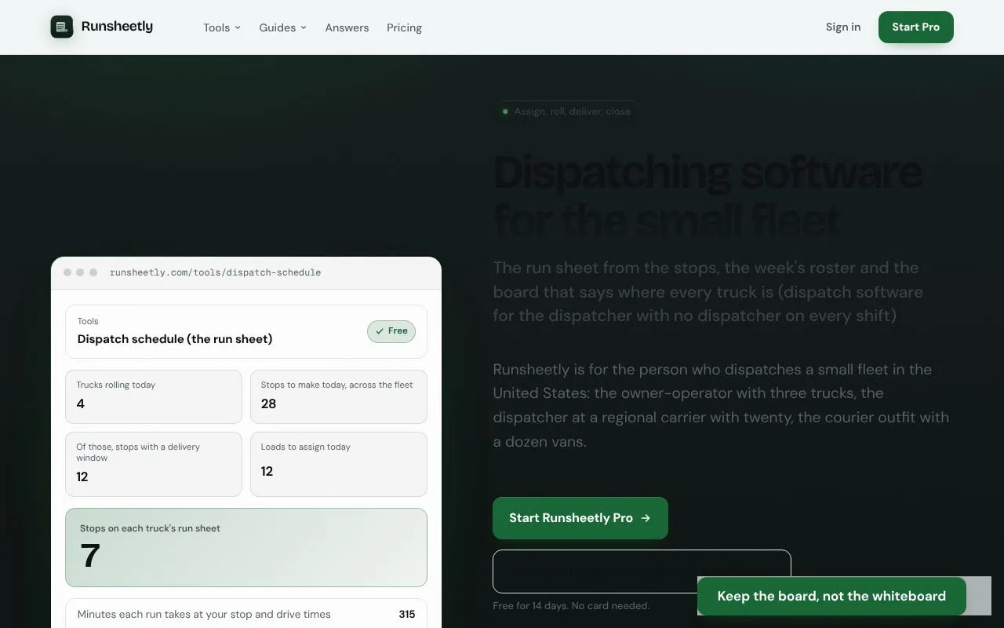Click the Free for 14 days note

[x=571, y=606]
